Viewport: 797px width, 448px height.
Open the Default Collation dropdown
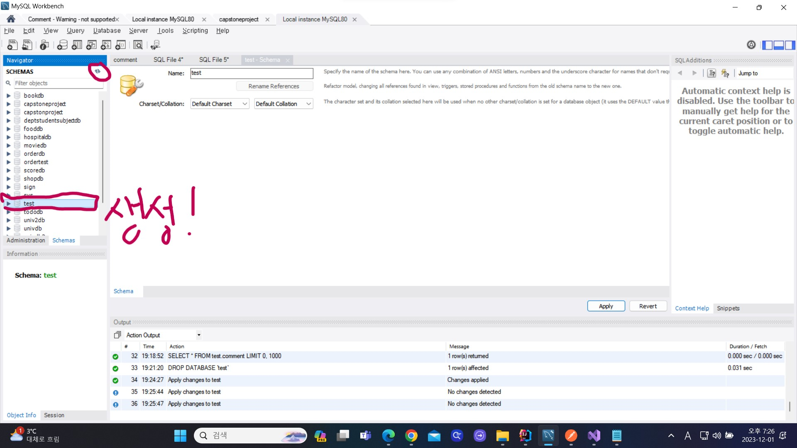(x=283, y=104)
